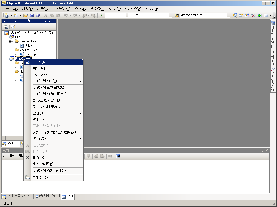
Task: Collapse the Flip project tree node
Action: (x=5, y=37)
